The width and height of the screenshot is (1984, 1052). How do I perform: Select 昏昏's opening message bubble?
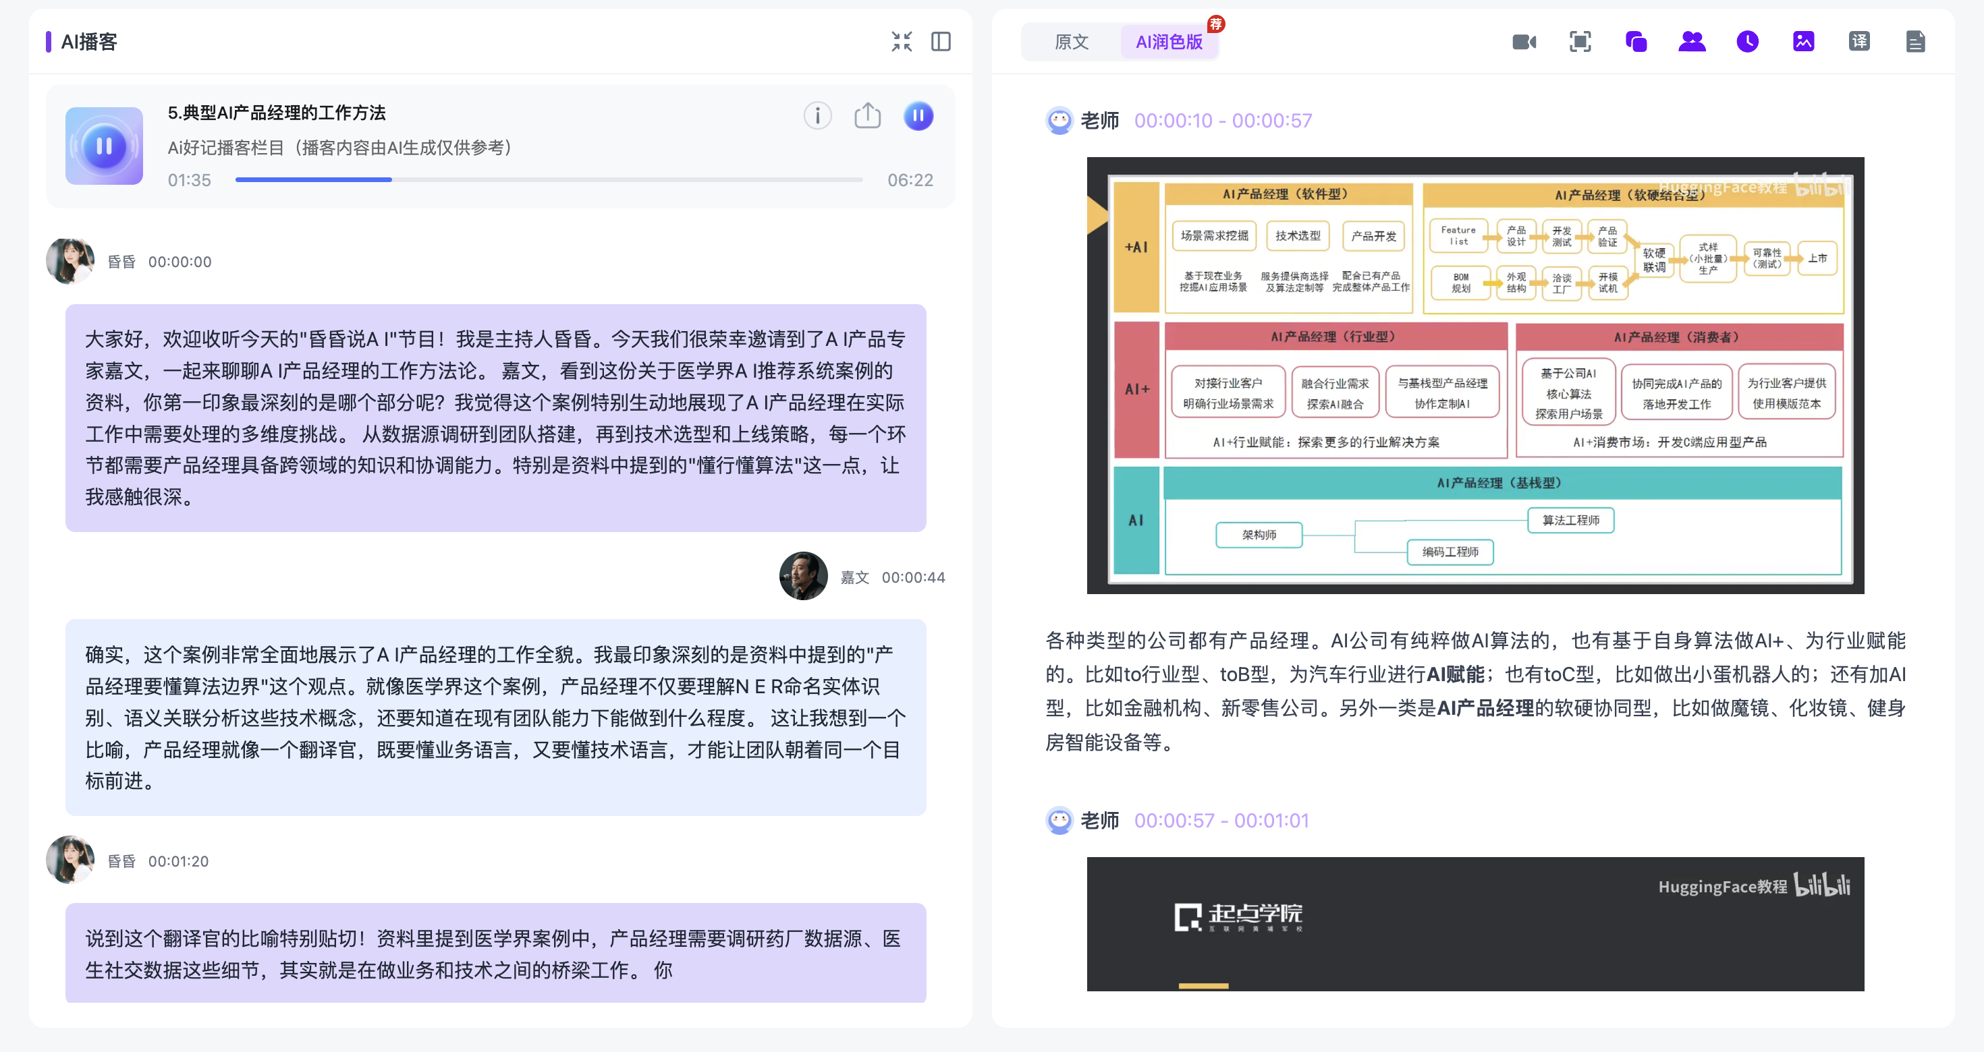pyautogui.click(x=495, y=418)
